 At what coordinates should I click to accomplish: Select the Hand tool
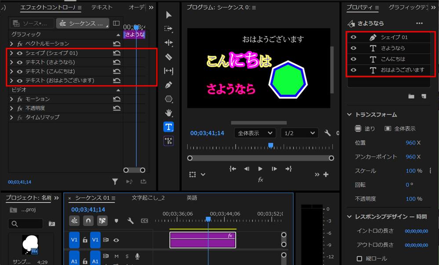tap(168, 113)
